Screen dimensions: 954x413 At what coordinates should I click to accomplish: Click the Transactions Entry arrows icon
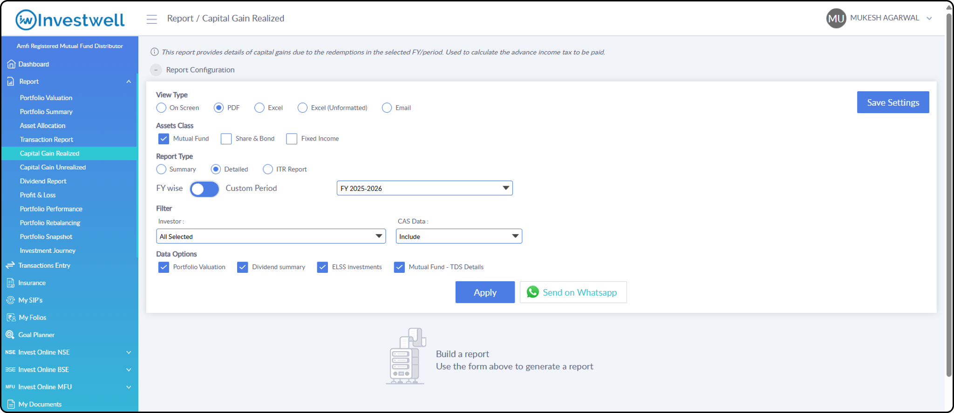tap(10, 265)
